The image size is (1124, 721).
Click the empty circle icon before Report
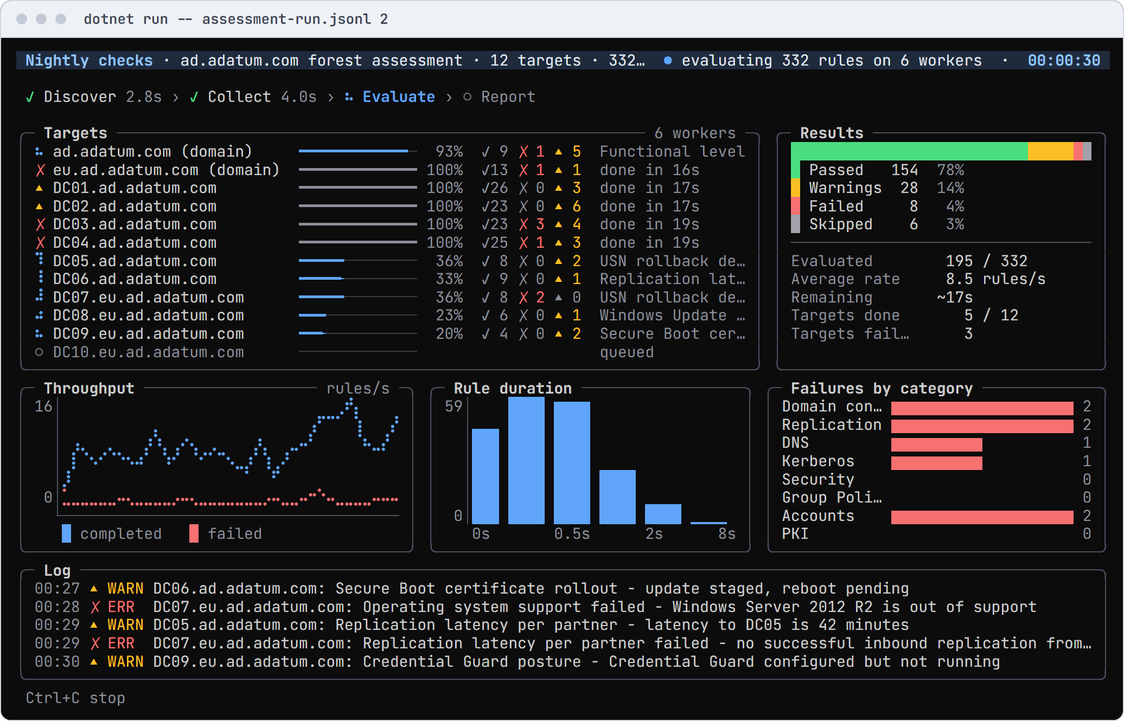pyautogui.click(x=467, y=97)
